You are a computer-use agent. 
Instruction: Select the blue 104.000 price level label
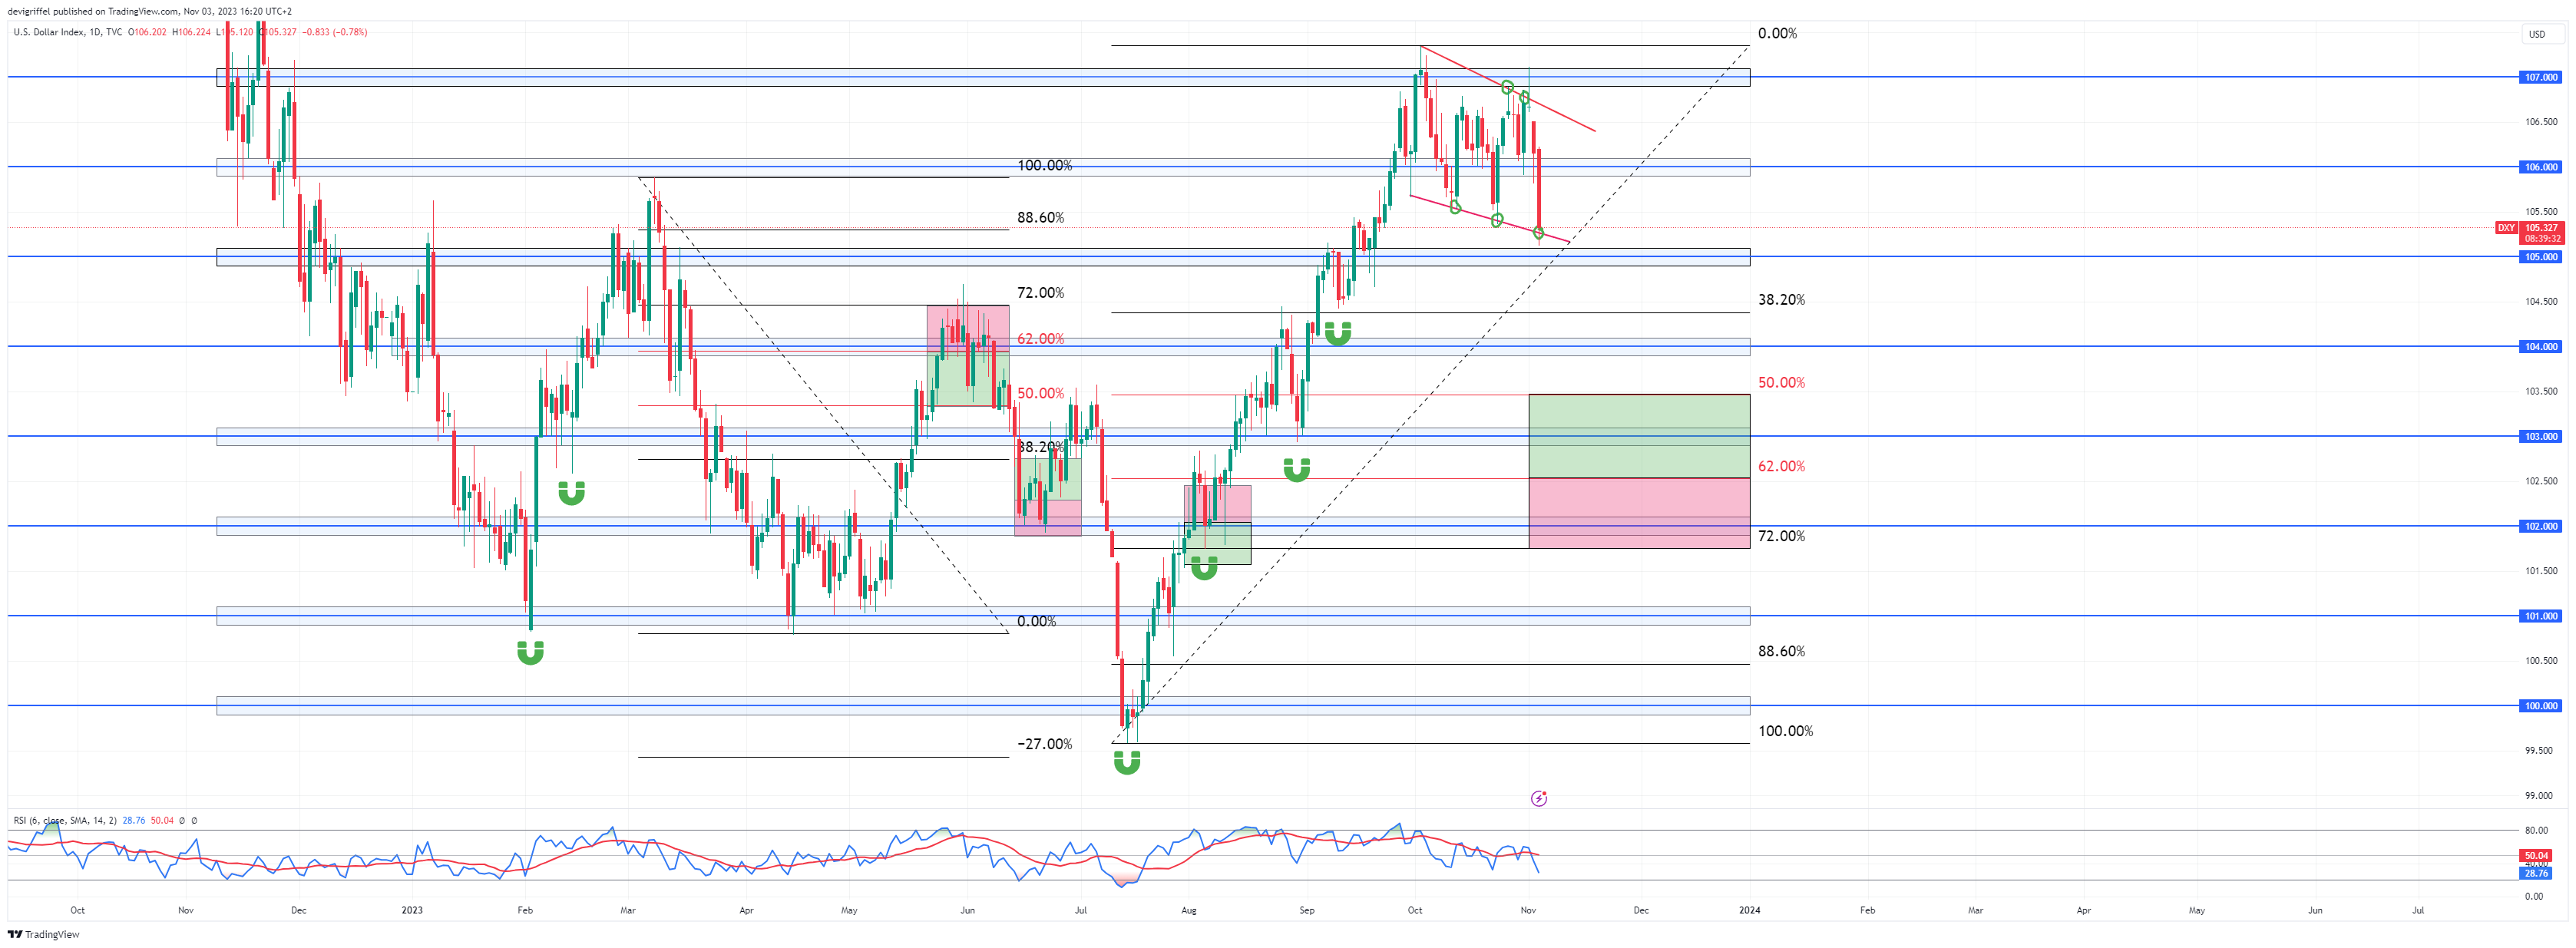pyautogui.click(x=2541, y=347)
